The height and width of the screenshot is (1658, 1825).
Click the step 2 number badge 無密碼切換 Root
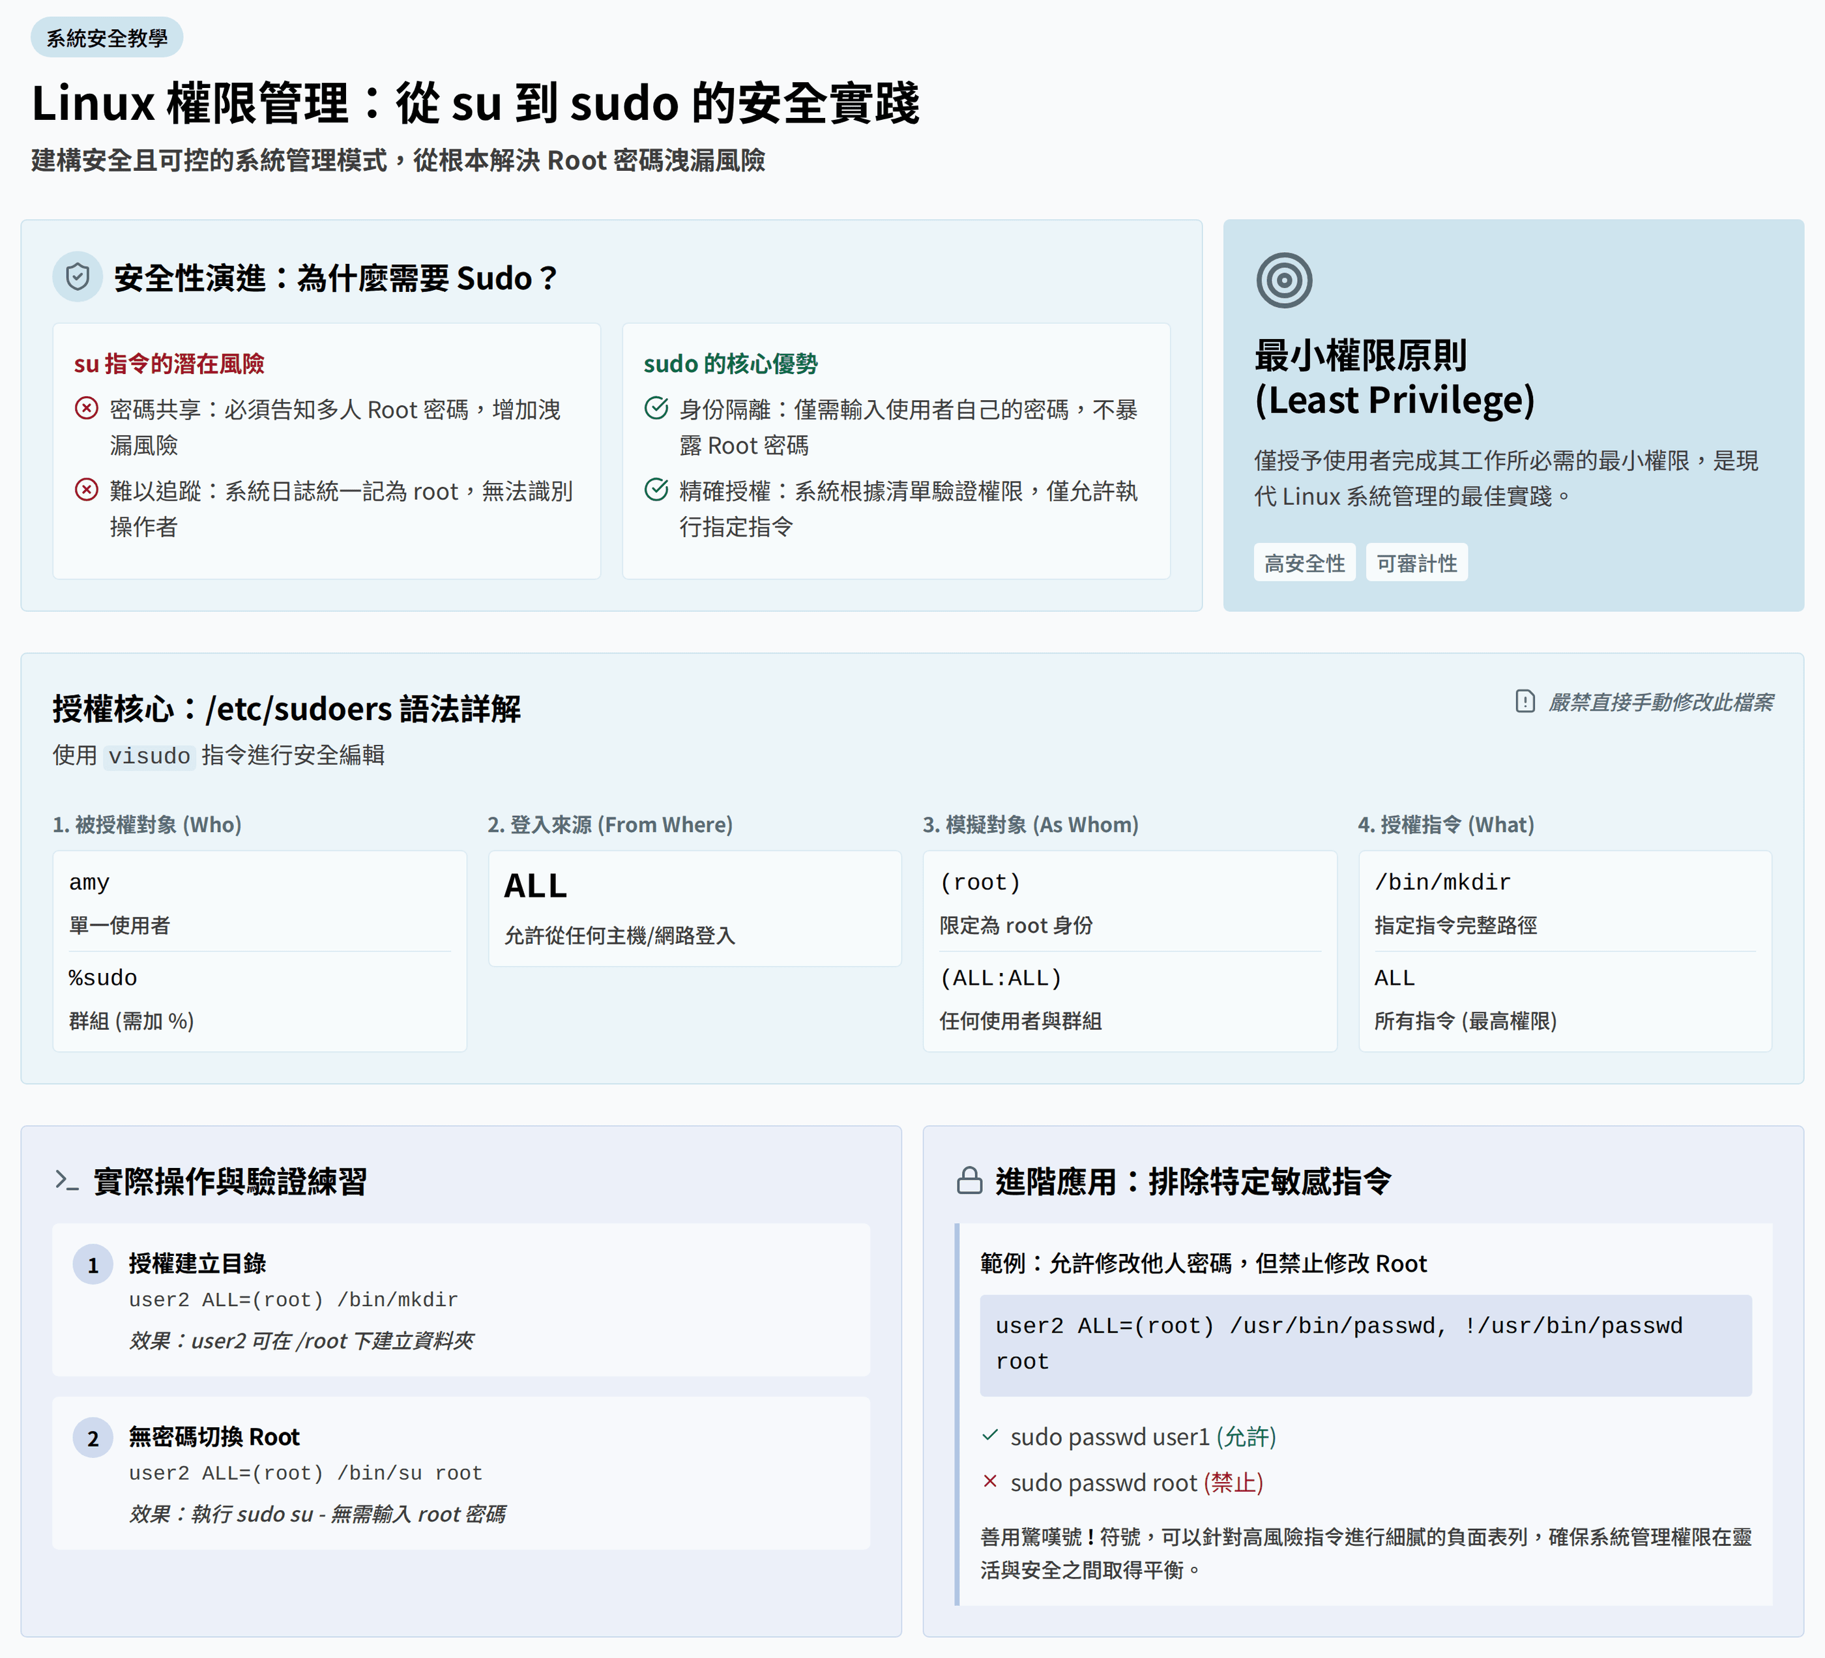coord(93,1438)
